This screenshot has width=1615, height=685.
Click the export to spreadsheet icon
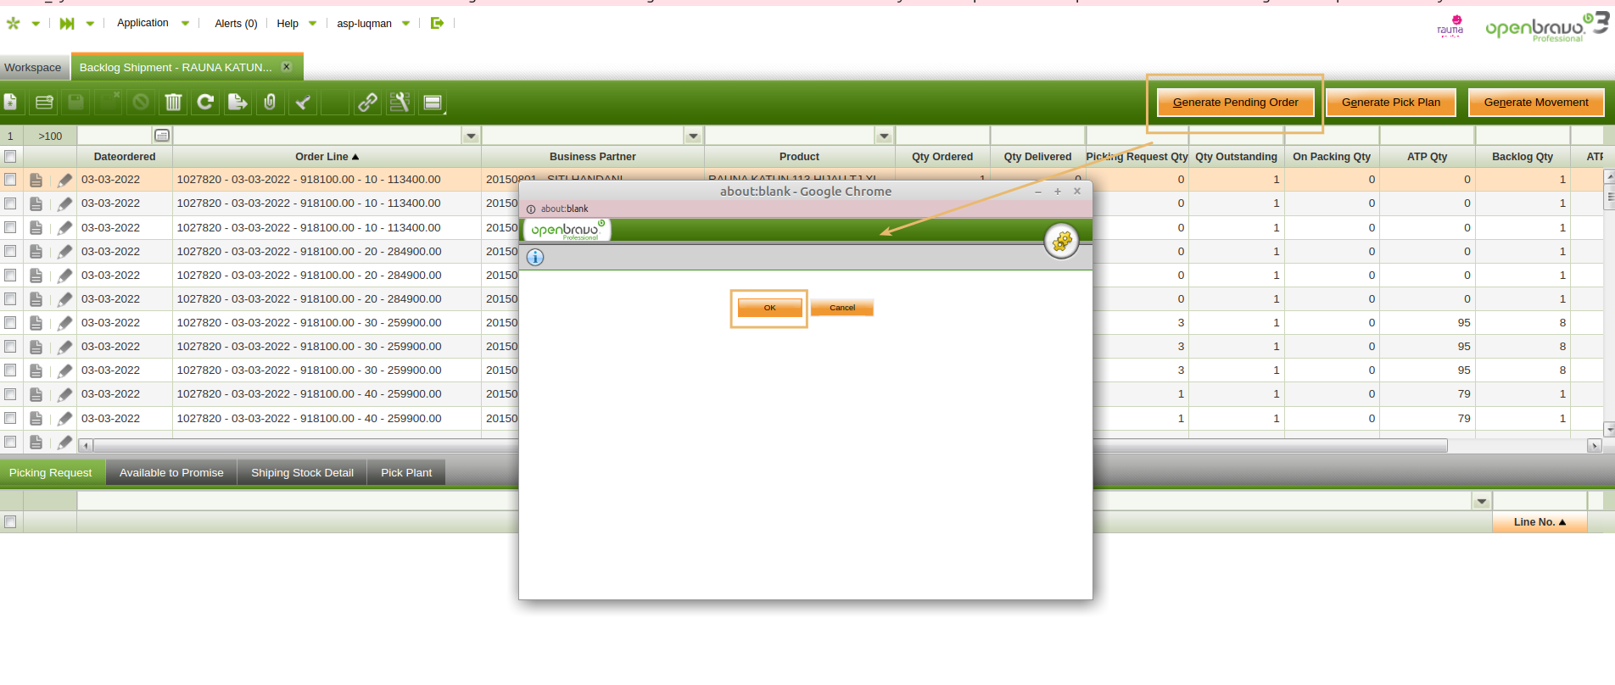[237, 103]
